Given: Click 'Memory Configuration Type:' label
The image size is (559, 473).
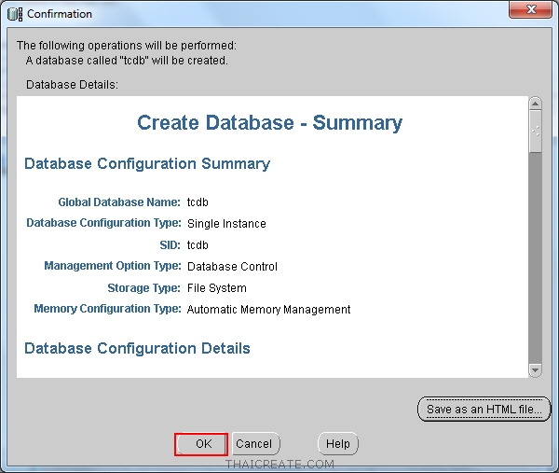Looking at the screenshot, I should [108, 309].
